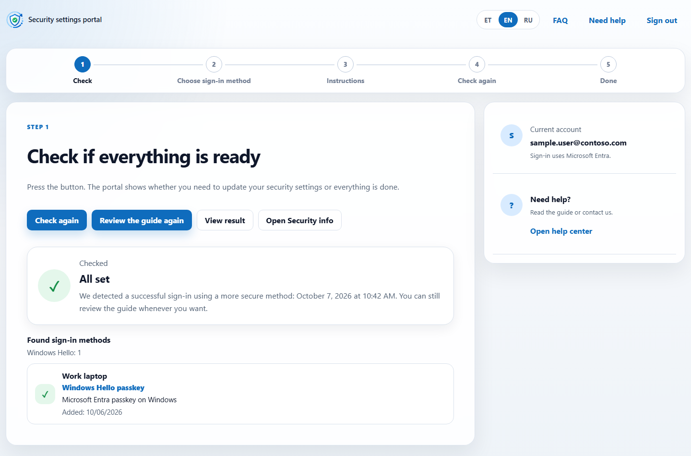Click the Need help? heading in side panel
Screen dimensions: 691x456
[550, 199]
